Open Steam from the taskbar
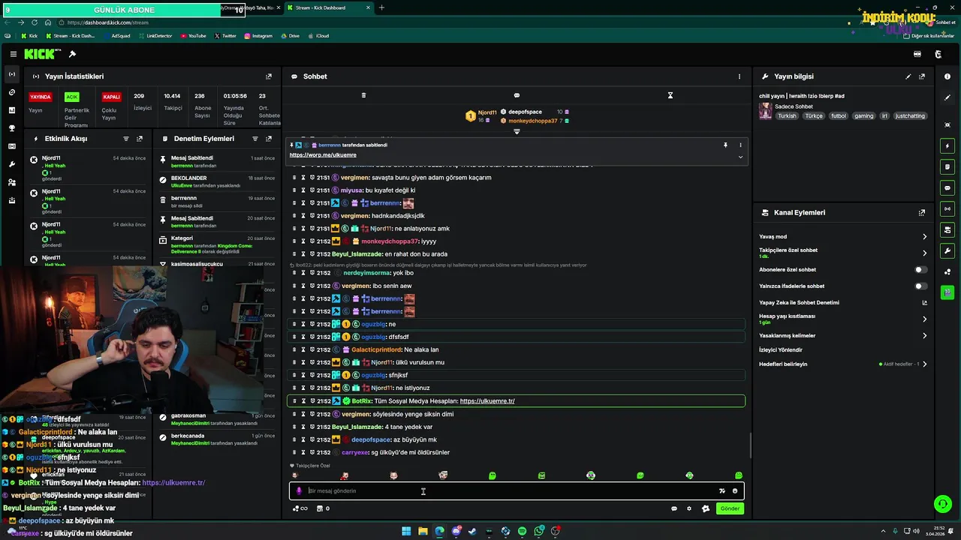961x540 pixels. (472, 531)
